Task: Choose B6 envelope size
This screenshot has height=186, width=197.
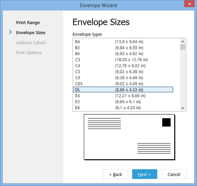Action: pos(123,54)
